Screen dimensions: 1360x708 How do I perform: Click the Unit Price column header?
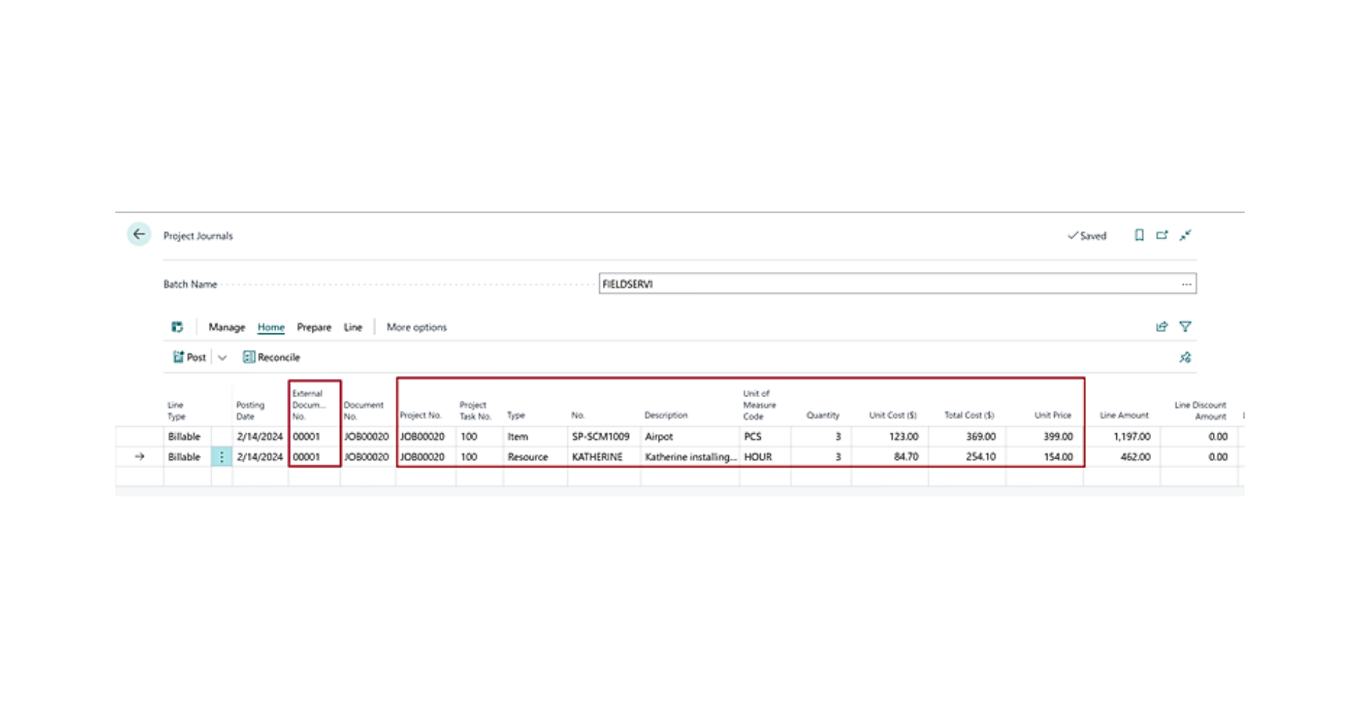[1053, 416]
